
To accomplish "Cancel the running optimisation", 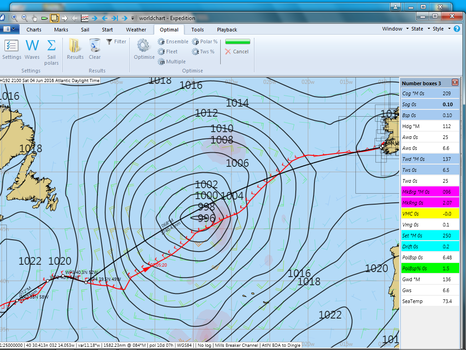I will 237,51.
